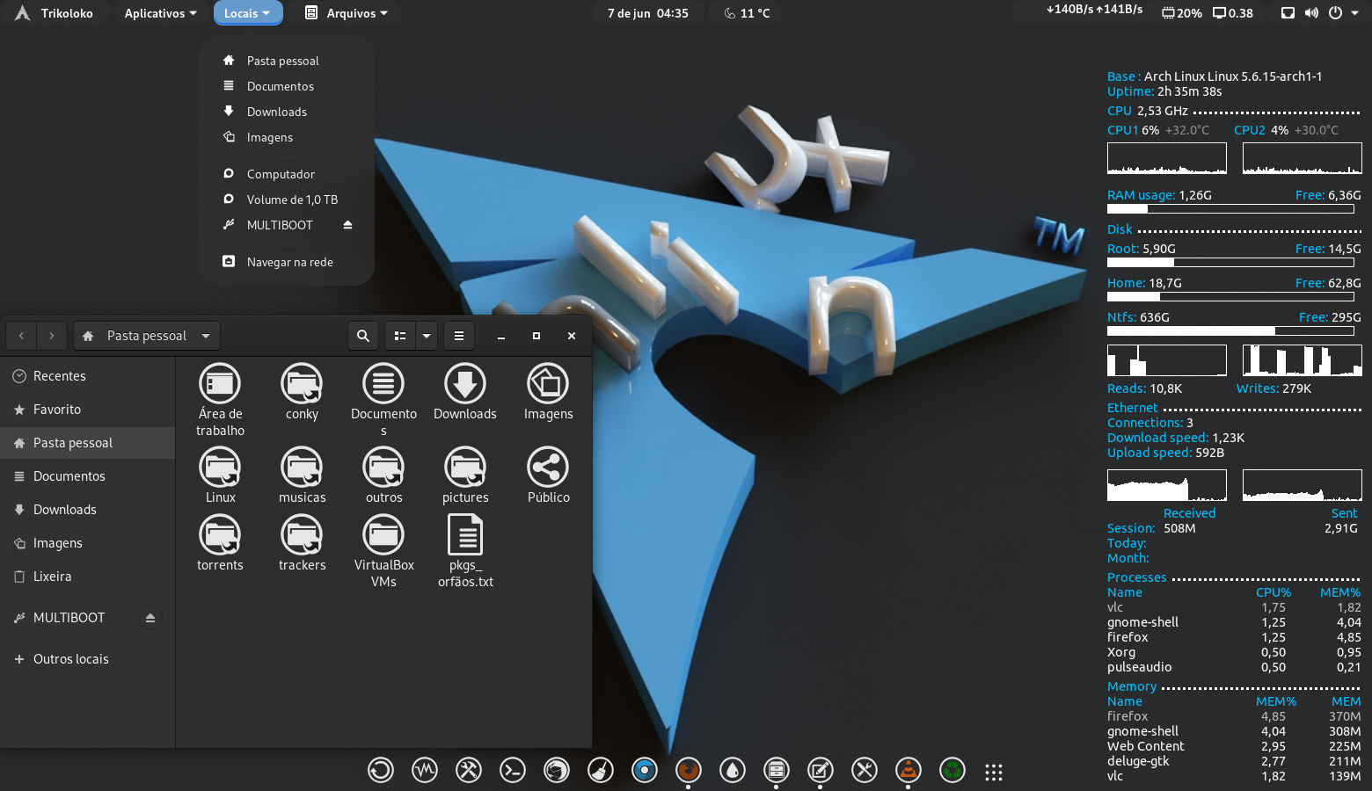The width and height of the screenshot is (1372, 791).
Task: Eject MULTIBOOT in the Locais menu
Action: coord(347,225)
